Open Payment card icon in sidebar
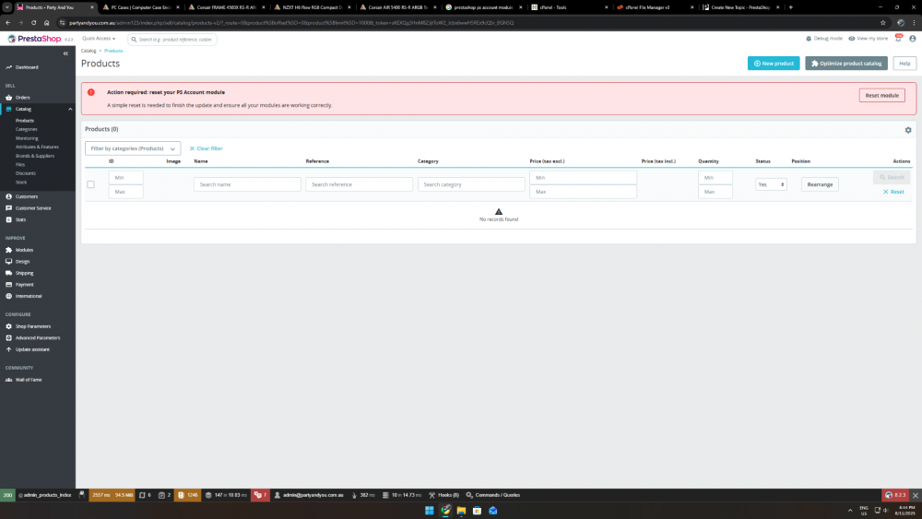This screenshot has width=922, height=519. pos(9,285)
